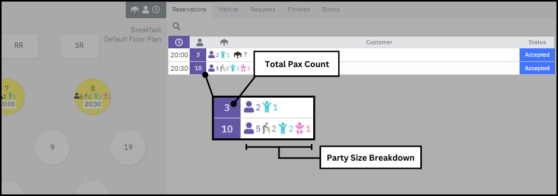Open the Finished tab

(x=299, y=10)
